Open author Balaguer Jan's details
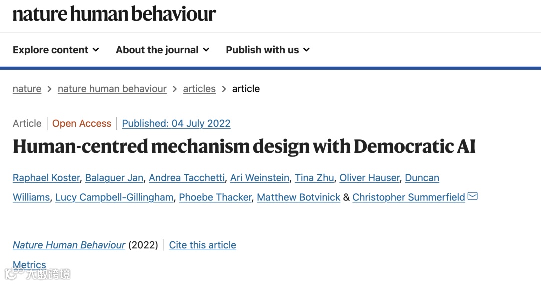 114,178
